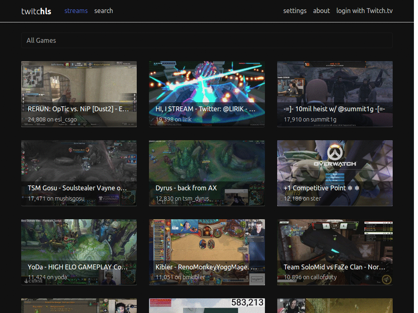
Task: Click the '10,896 on callofduty' text
Action: (x=310, y=277)
